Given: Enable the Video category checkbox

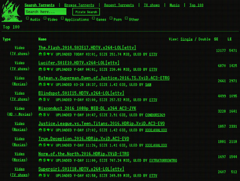Looking at the screenshot, I should pos(45,18).
